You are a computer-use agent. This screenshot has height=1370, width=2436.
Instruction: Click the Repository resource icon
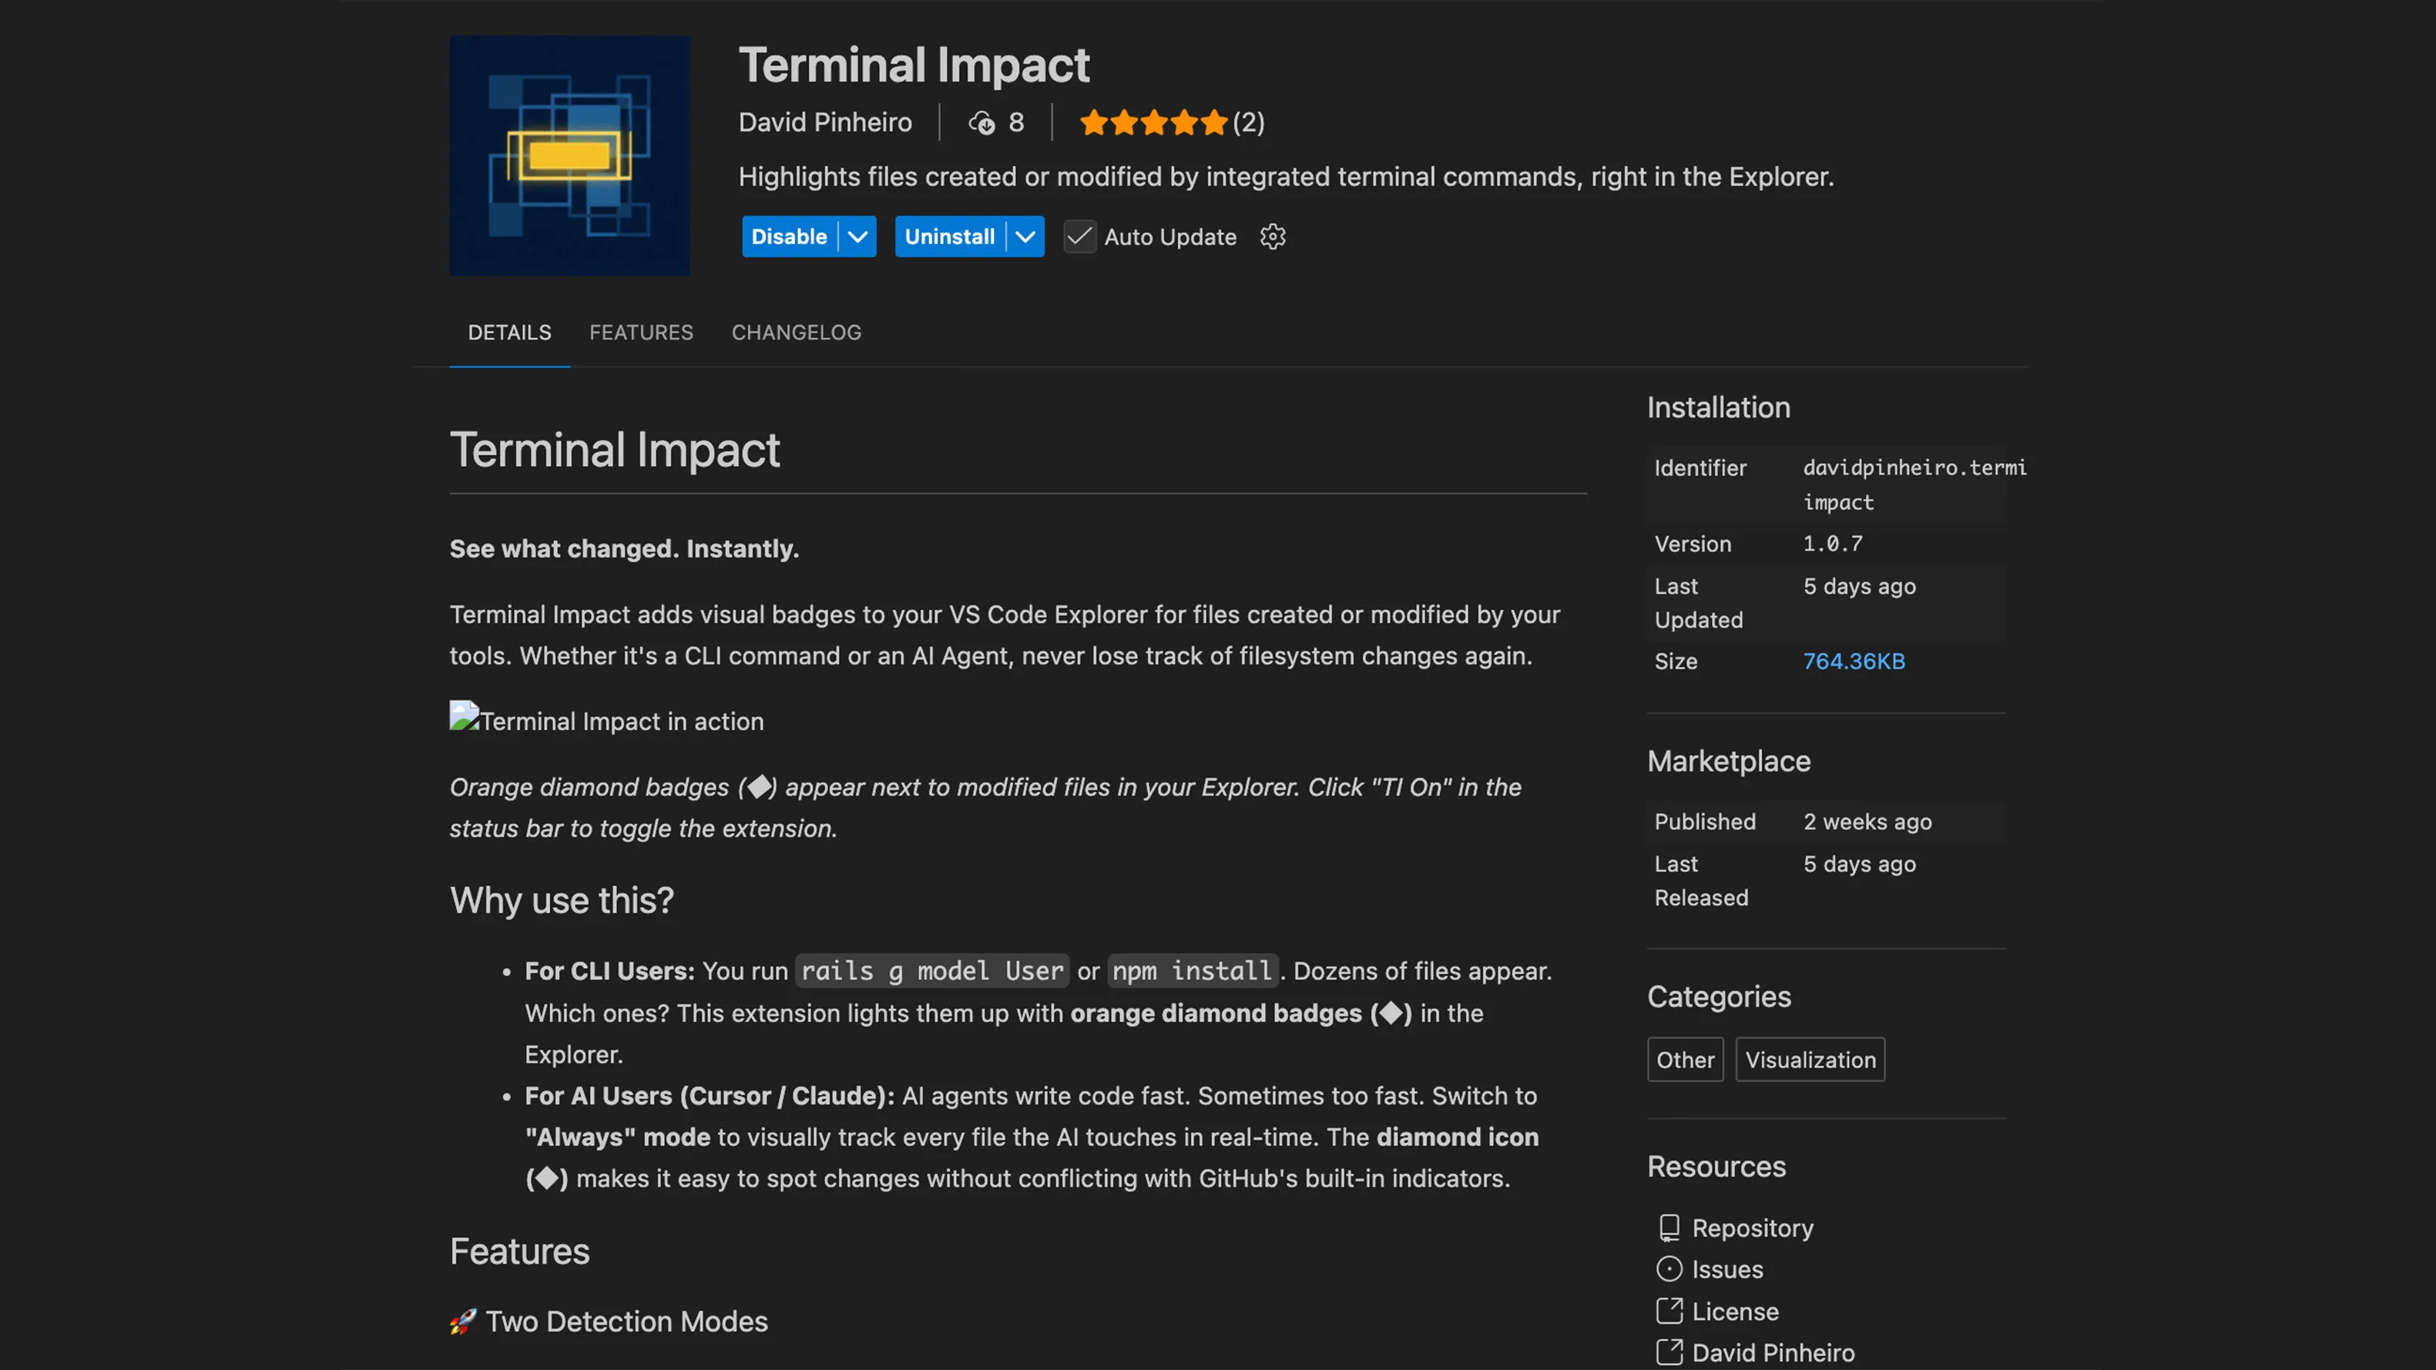pos(1669,1228)
